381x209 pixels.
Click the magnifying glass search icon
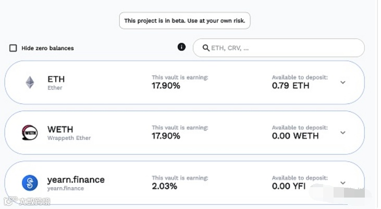pyautogui.click(x=206, y=48)
